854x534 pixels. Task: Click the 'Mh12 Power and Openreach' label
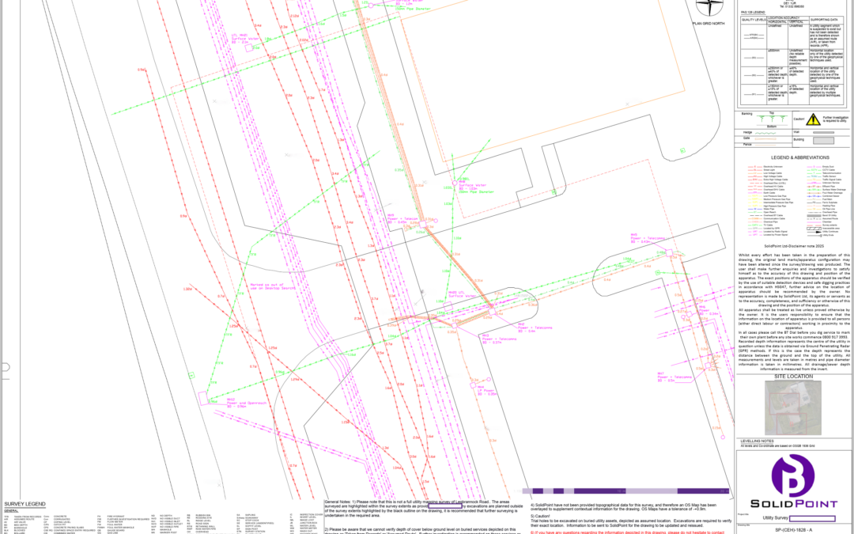click(x=247, y=403)
